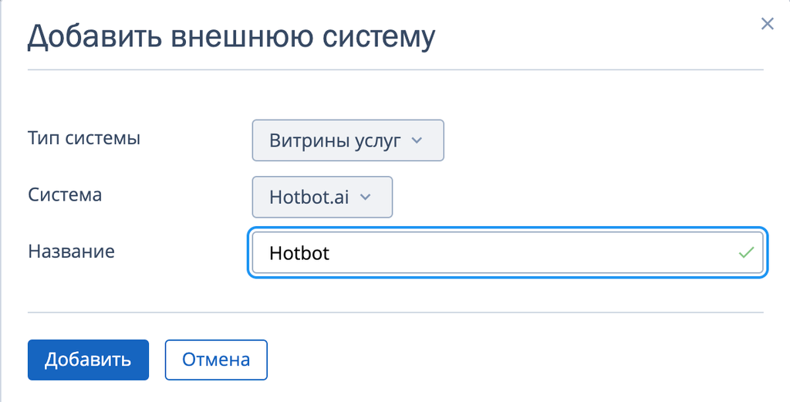Cancel with the Отмена button
The image size is (790, 402).
[216, 360]
